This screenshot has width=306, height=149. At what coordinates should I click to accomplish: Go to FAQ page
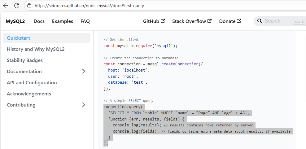[85, 21]
